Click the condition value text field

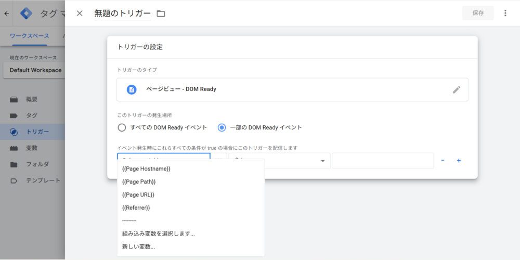point(383,161)
